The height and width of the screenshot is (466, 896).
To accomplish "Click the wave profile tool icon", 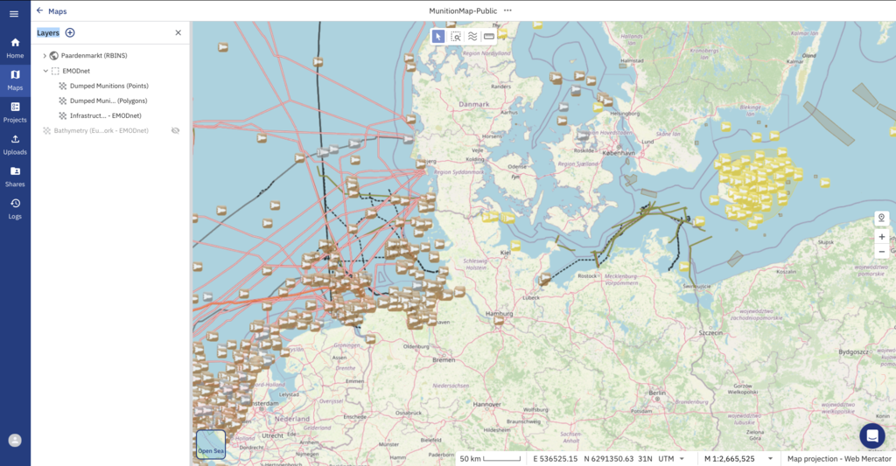I will pos(472,37).
